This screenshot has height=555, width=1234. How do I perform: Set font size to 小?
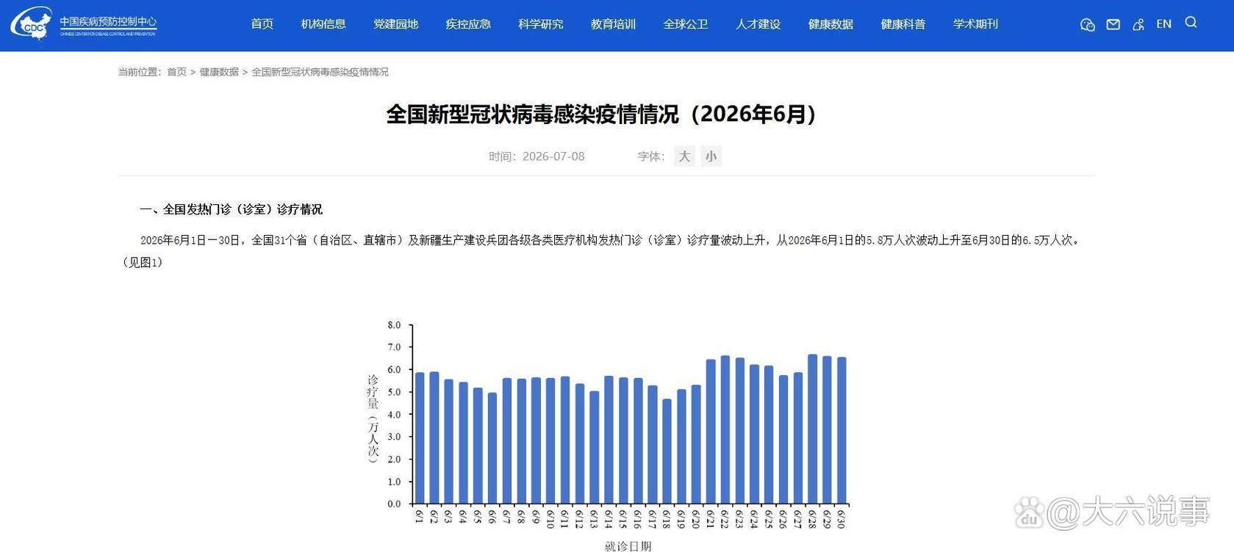coord(711,156)
